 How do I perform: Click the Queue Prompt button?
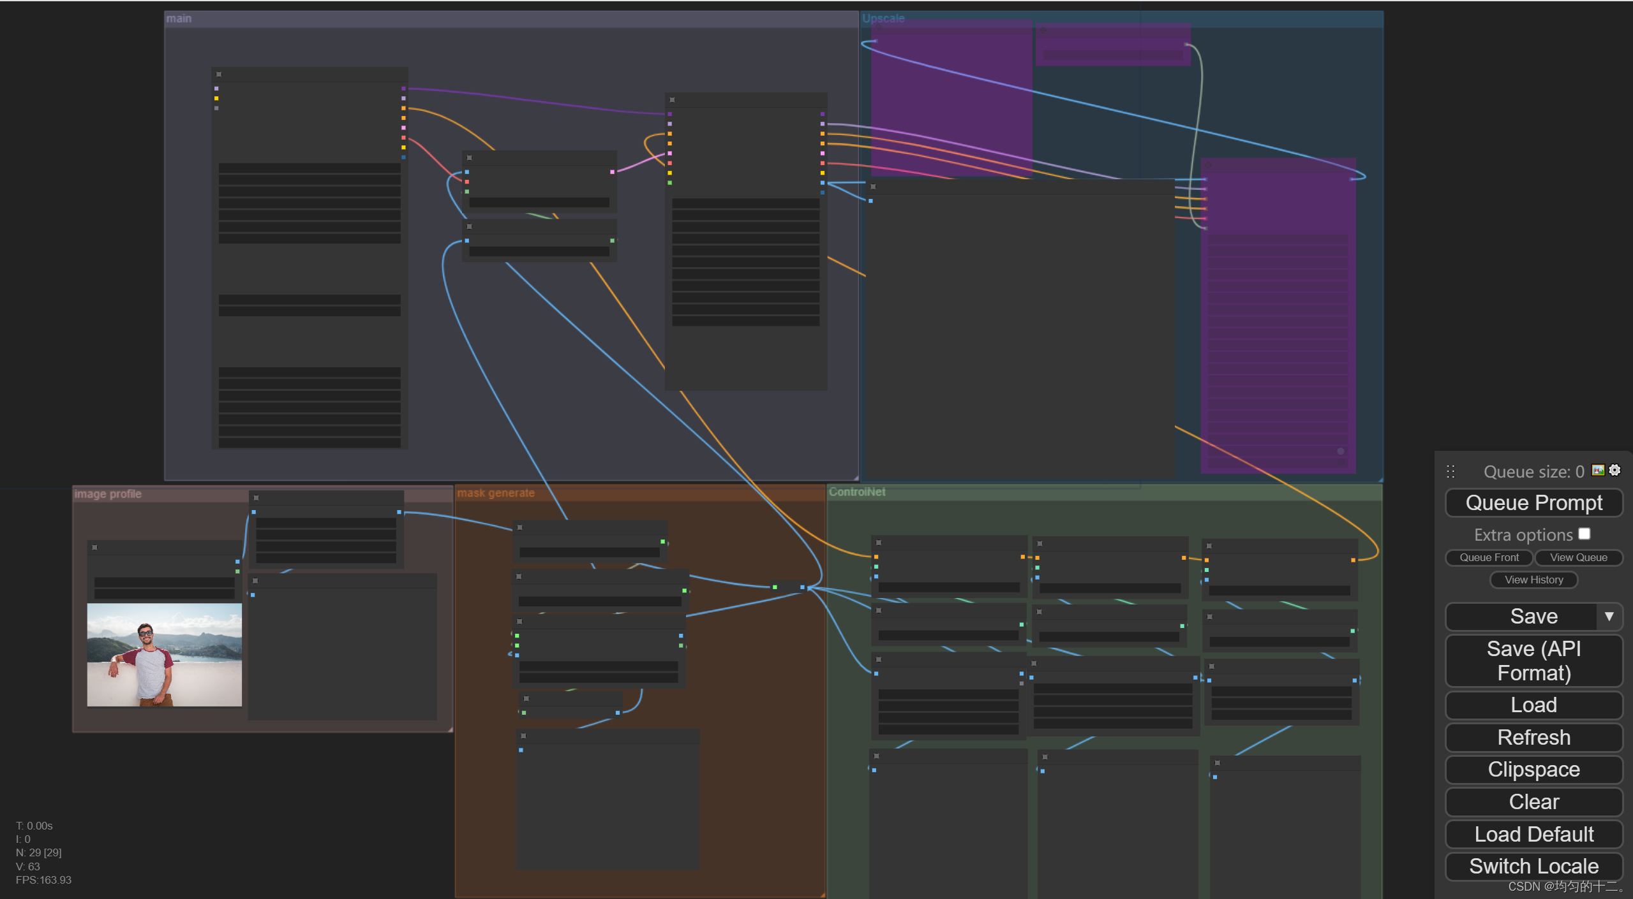[1533, 502]
